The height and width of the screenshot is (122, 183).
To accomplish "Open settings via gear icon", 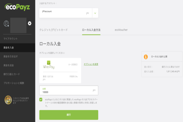I will [x=30, y=23].
